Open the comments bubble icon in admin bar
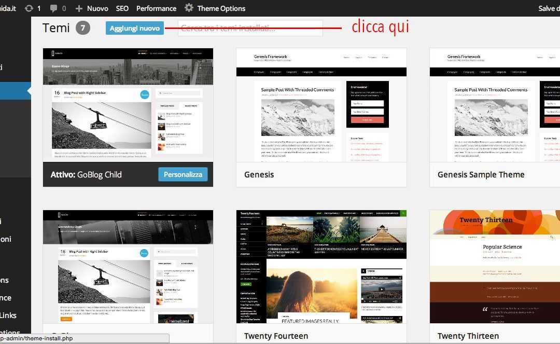The width and height of the screenshot is (560, 344). (53, 9)
